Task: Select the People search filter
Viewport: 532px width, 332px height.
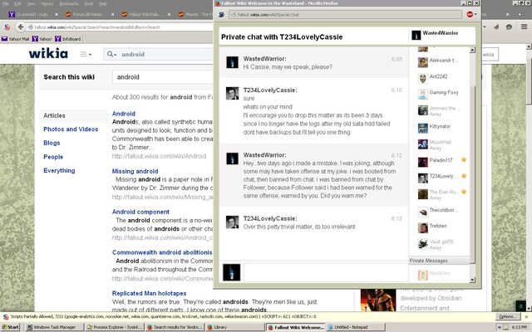Action: pyautogui.click(x=53, y=157)
